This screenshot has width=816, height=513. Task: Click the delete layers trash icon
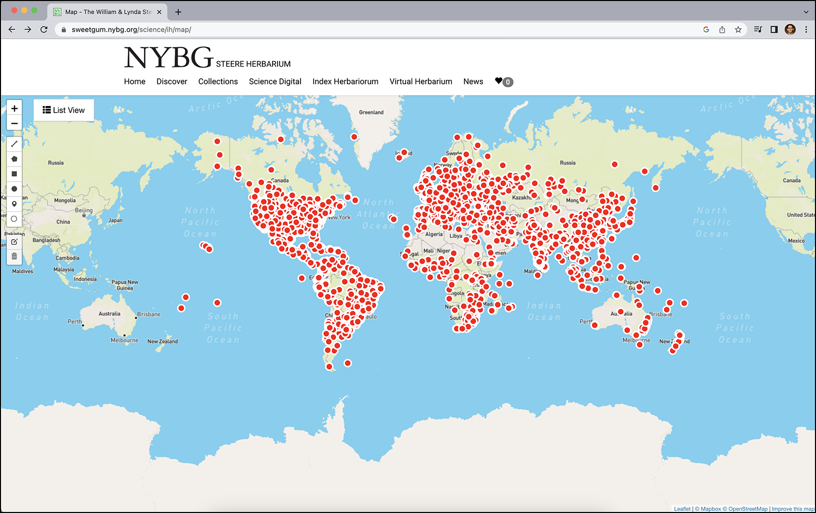(x=14, y=256)
